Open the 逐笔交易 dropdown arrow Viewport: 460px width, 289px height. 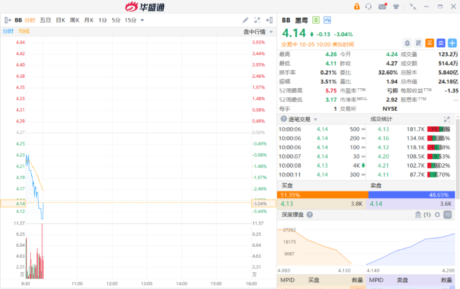coord(316,119)
